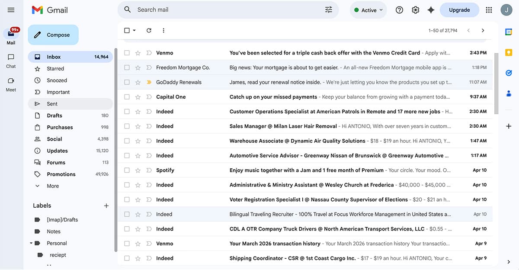Click the Upgrade button
Screen dimensions: 519x270
coord(459,10)
